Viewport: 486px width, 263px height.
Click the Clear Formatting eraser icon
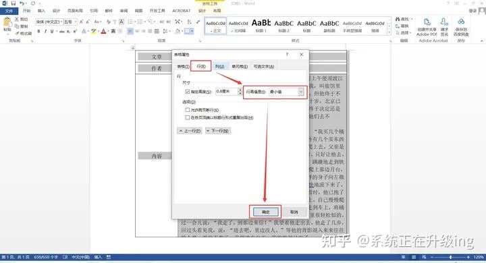coord(108,22)
